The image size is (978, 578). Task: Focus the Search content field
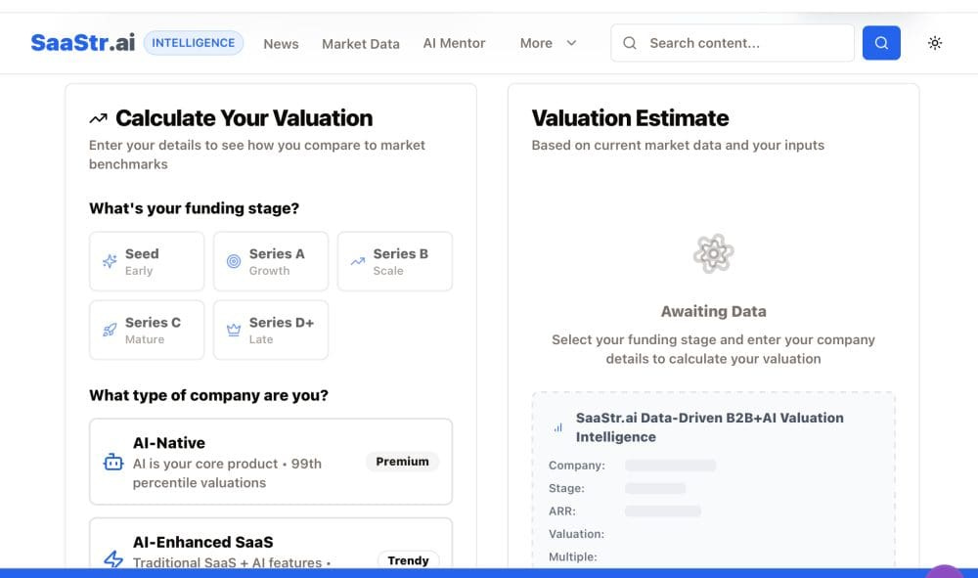click(733, 43)
